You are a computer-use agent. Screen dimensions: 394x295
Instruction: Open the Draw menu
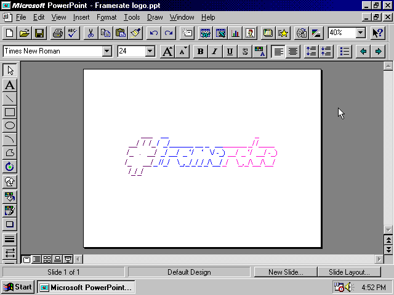155,17
